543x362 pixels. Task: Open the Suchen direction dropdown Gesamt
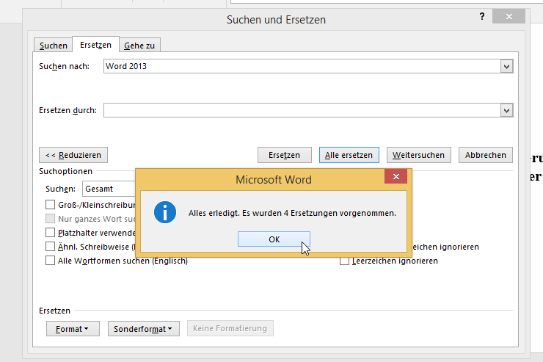(109, 189)
